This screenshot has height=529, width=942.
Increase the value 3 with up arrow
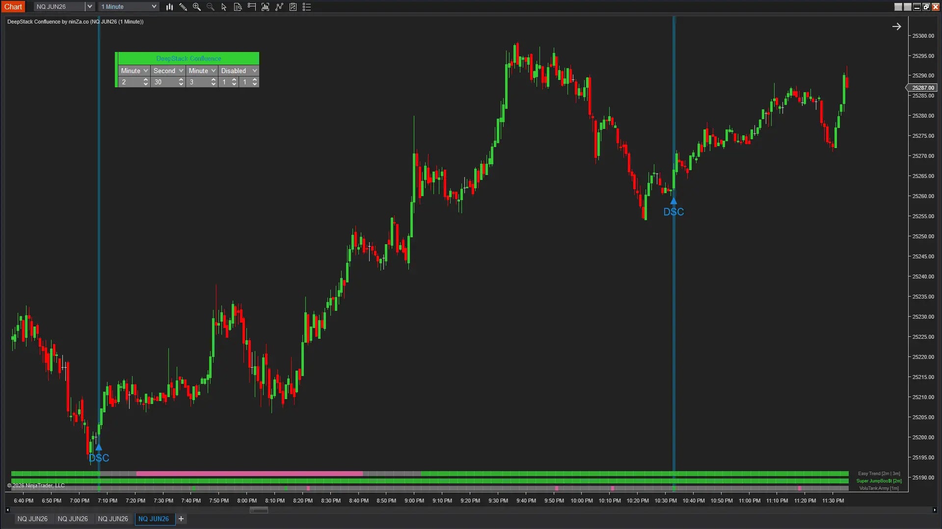(214, 80)
